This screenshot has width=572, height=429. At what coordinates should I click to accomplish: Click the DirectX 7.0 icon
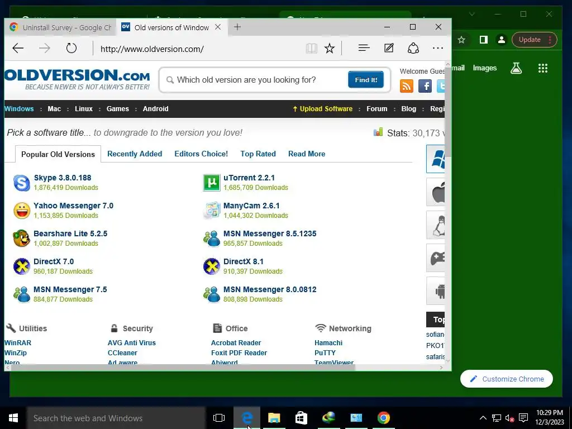[22, 266]
